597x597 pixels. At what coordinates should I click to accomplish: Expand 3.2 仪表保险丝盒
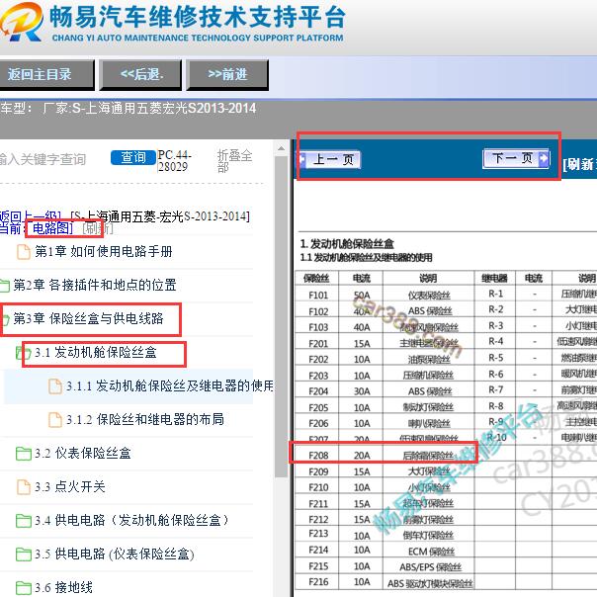tap(83, 453)
